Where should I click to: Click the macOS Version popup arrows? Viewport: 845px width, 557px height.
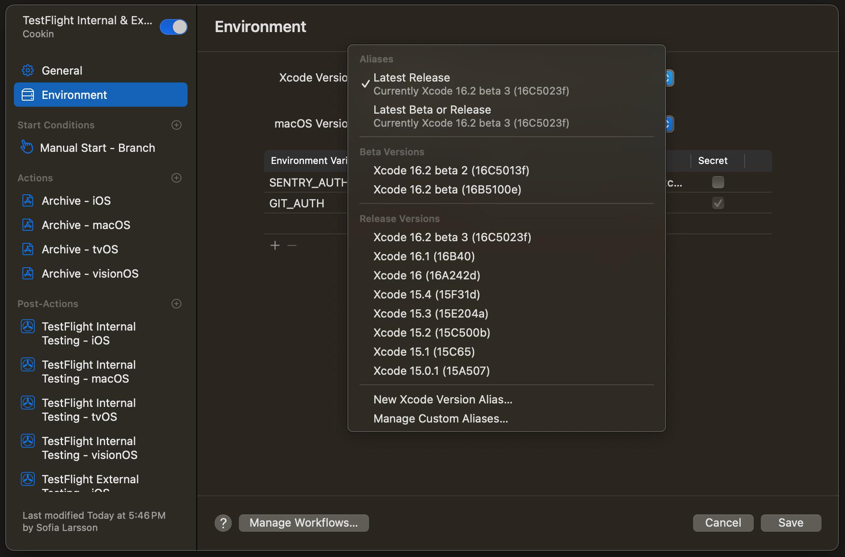pyautogui.click(x=669, y=124)
